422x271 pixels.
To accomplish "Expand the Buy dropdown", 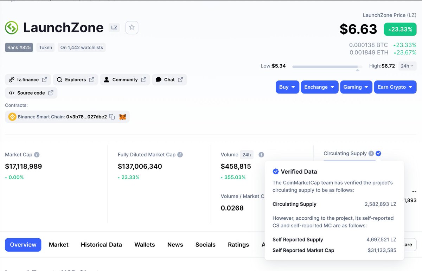I will point(287,87).
